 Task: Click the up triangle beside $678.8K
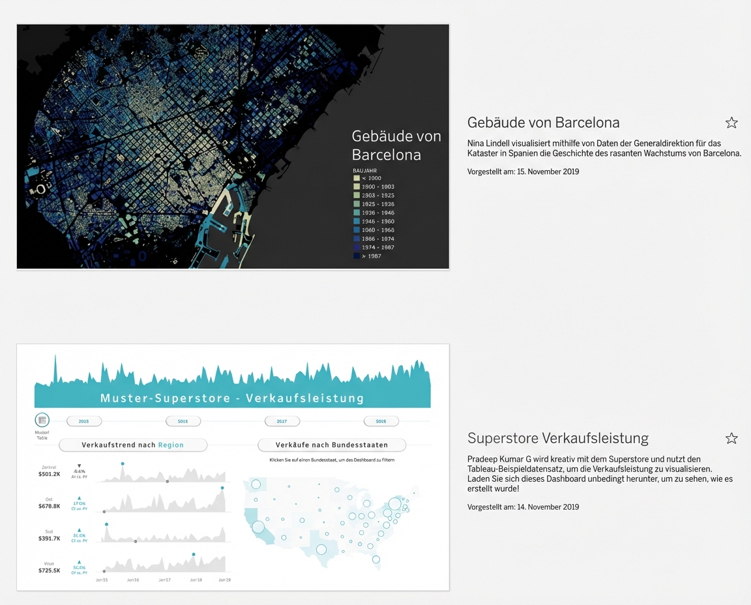coord(80,497)
